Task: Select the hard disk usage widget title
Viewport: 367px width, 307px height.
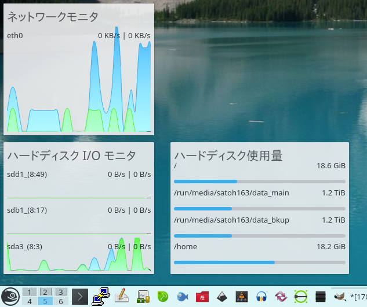Action: pos(228,156)
